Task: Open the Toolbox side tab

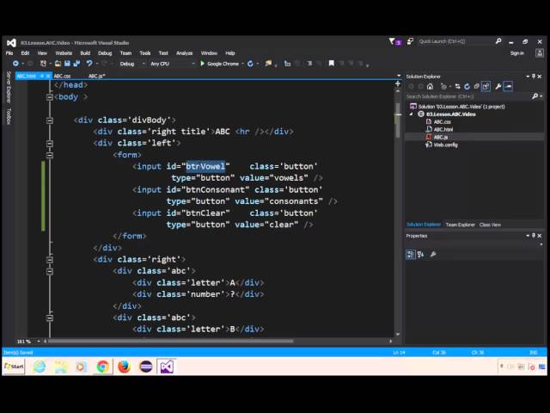Action: pos(9,116)
